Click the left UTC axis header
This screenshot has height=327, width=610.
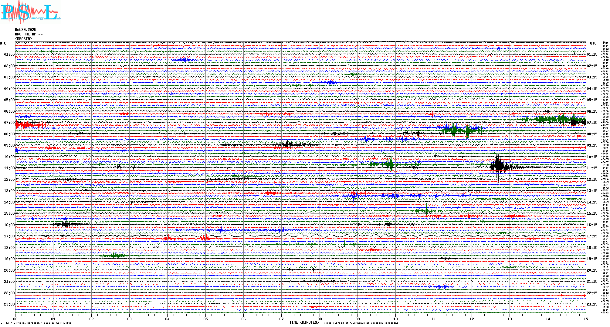3,43
